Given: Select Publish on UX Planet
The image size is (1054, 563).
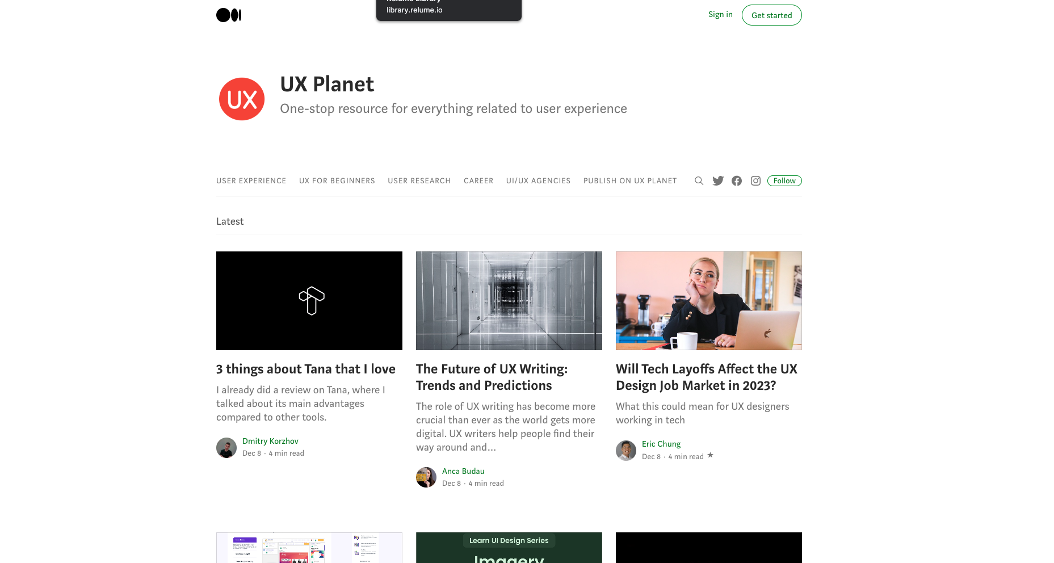Looking at the screenshot, I should click(x=630, y=181).
